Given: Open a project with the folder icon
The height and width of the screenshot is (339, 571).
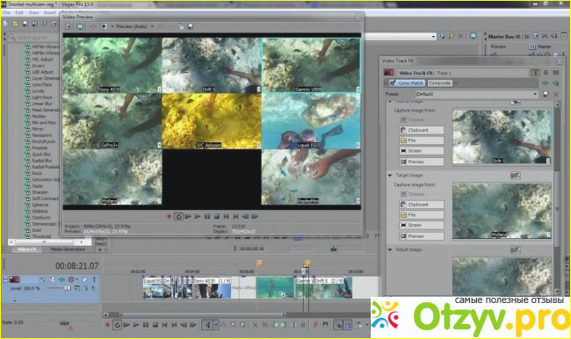Looking at the screenshot, I should (x=15, y=24).
